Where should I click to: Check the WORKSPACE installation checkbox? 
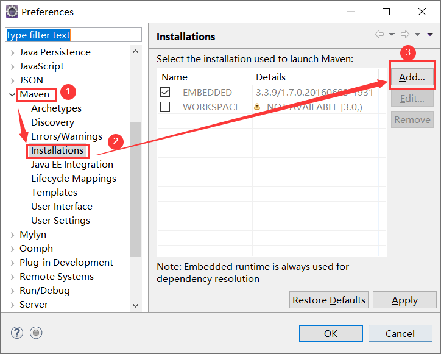(165, 107)
